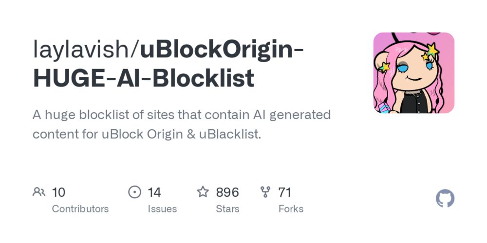The height and width of the screenshot is (243, 487).
Task: Click the GitHub Octocat logo
Action: tap(445, 198)
